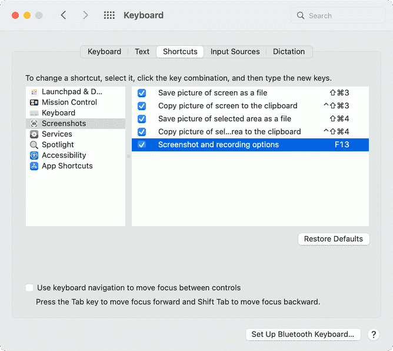The height and width of the screenshot is (351, 393).
Task: Minimize the Keyboard preferences window
Action: [x=27, y=15]
